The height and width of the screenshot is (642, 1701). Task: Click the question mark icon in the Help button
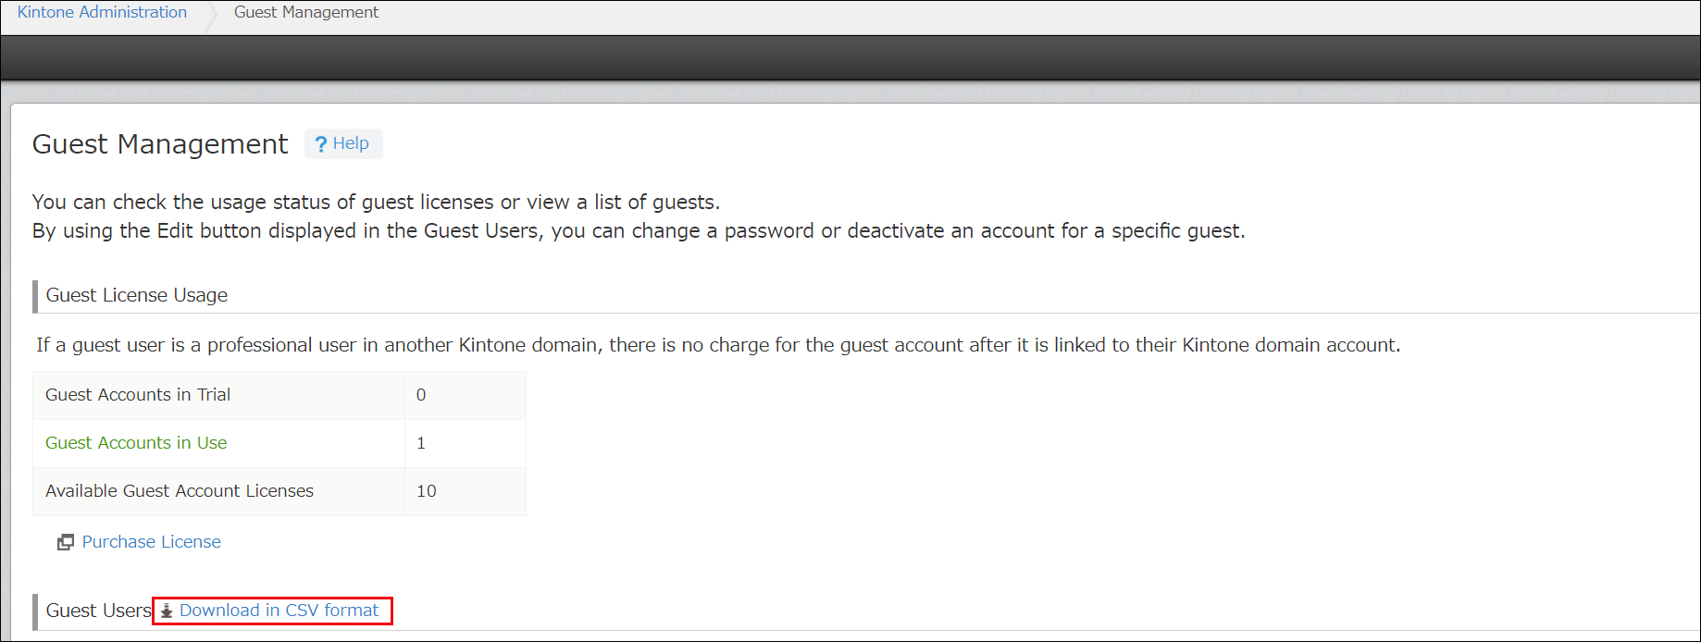point(320,143)
